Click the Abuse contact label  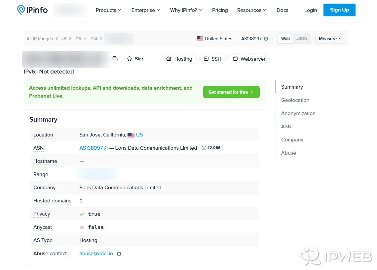tap(50, 254)
